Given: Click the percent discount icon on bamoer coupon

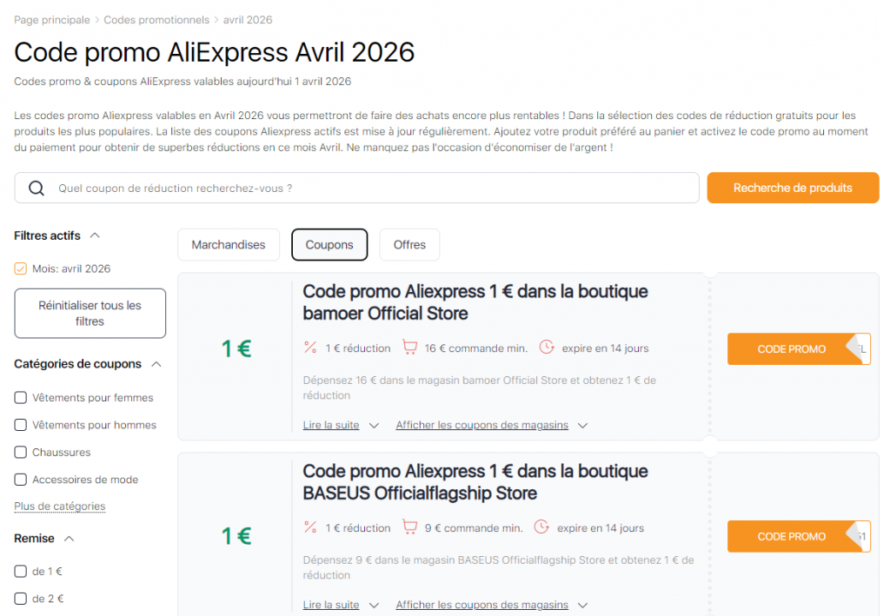Looking at the screenshot, I should (x=310, y=347).
